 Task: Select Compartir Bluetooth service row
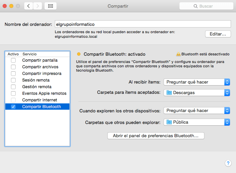[37, 106]
